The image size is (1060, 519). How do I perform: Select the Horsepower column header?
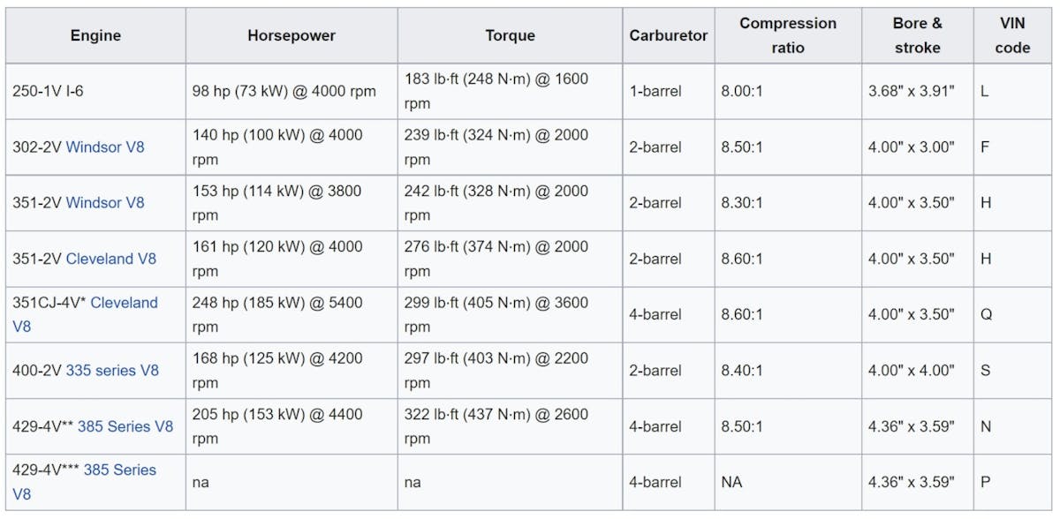pyautogui.click(x=291, y=36)
